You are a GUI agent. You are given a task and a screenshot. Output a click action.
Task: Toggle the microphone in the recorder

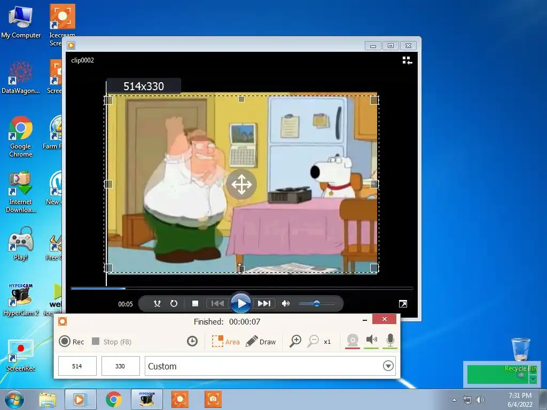(x=390, y=341)
